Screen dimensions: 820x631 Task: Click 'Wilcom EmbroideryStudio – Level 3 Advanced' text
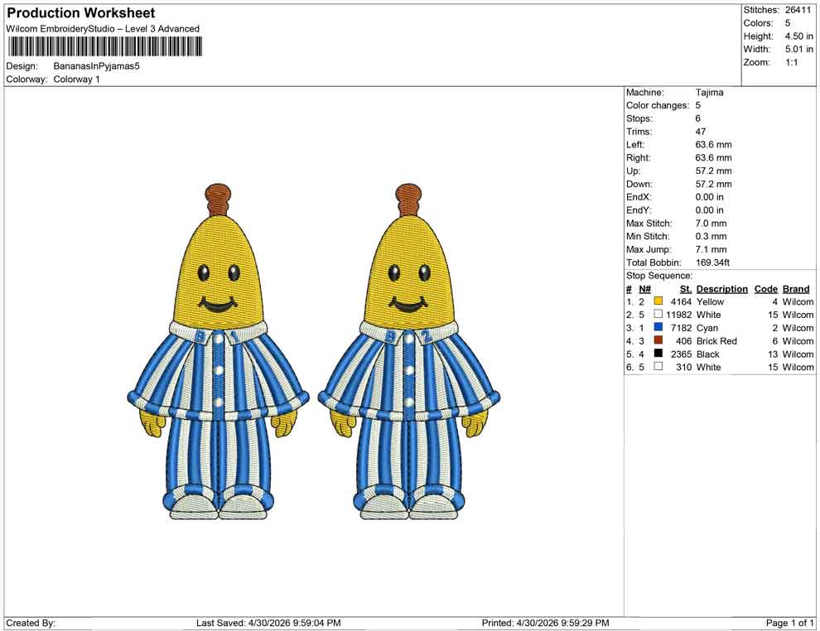(x=103, y=29)
